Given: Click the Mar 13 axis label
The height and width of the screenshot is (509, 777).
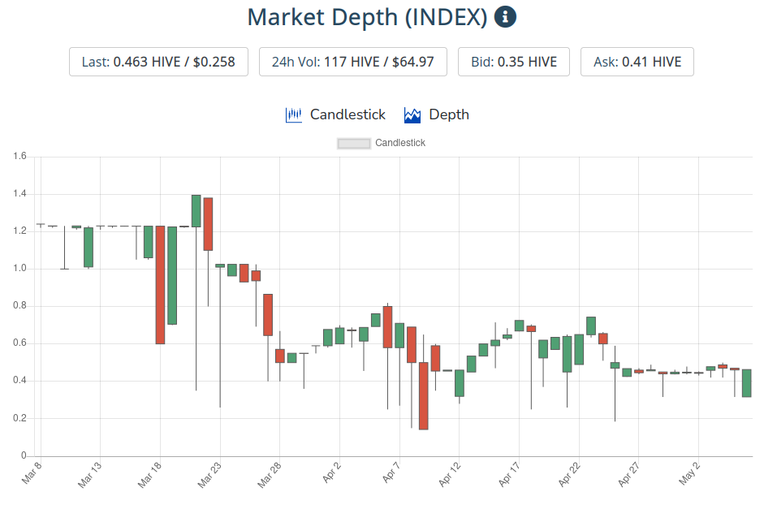Looking at the screenshot, I should [x=89, y=475].
